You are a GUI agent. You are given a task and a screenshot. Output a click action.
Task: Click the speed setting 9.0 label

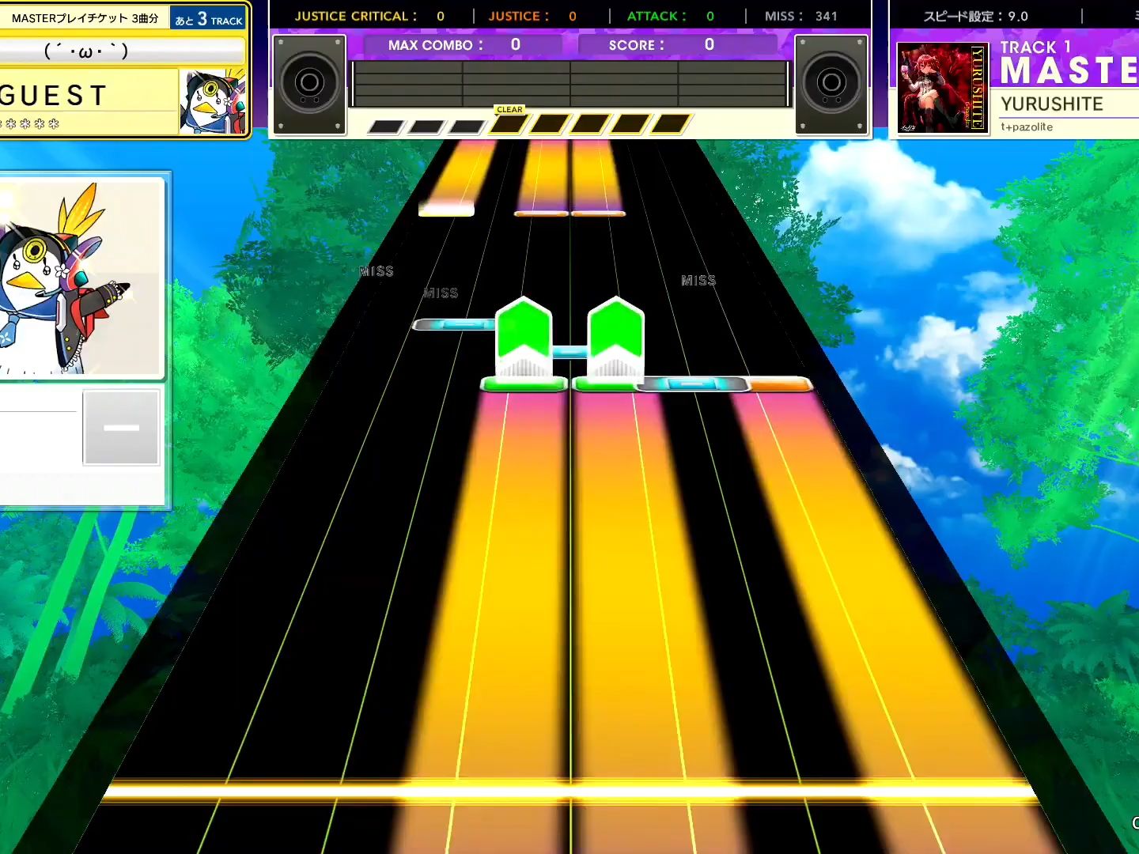(x=975, y=16)
